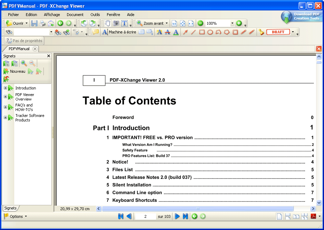Activate the Hand tool

pos(108,23)
